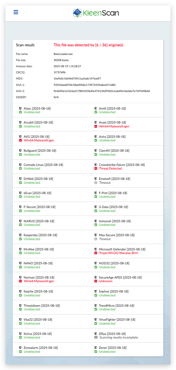Click the 'Microsoft Defender [2025-08-18]' label
This screenshot has width=176, height=370.
pyautogui.click(x=122, y=249)
